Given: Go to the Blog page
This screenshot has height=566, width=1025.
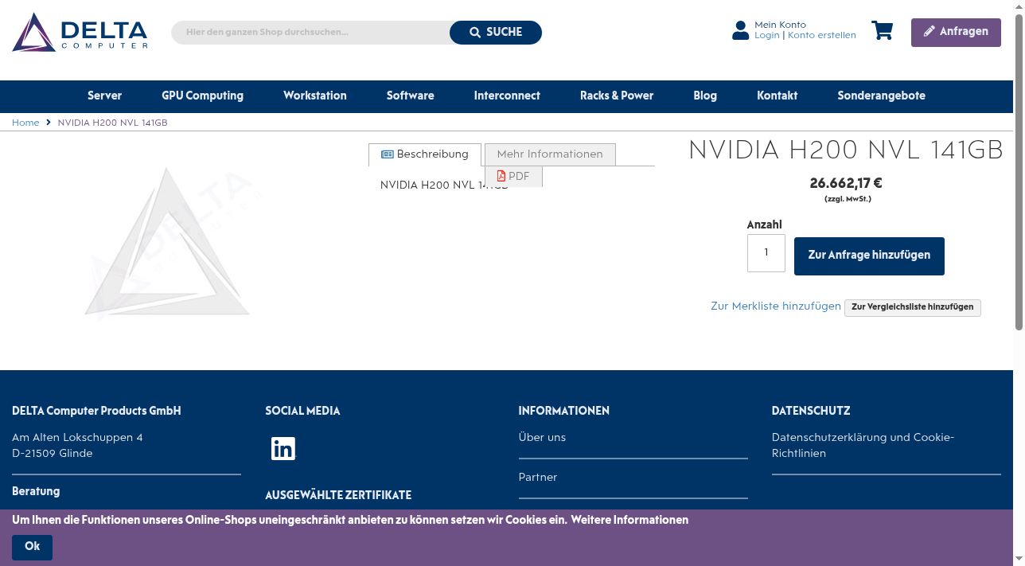Looking at the screenshot, I should click(705, 96).
